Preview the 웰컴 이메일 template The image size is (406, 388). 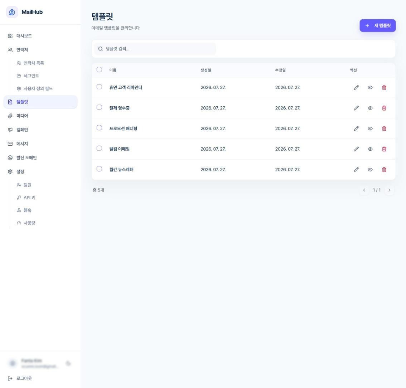(370, 149)
